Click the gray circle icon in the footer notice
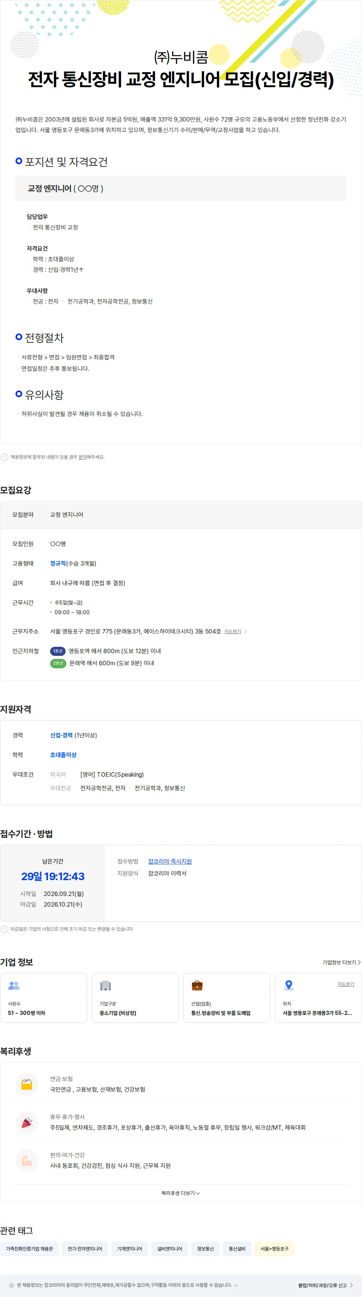The width and height of the screenshot is (362, 1297). point(12,1285)
